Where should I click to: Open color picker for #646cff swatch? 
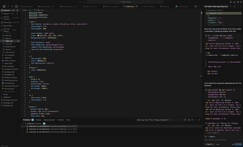tap(38, 61)
